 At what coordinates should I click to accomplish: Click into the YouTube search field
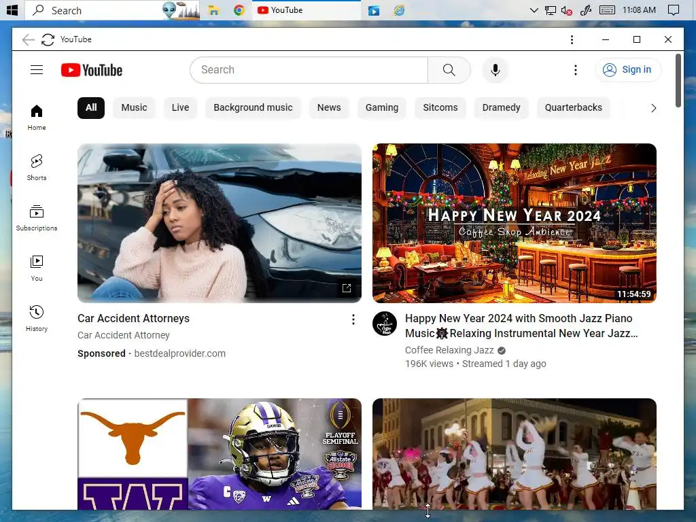click(x=309, y=70)
